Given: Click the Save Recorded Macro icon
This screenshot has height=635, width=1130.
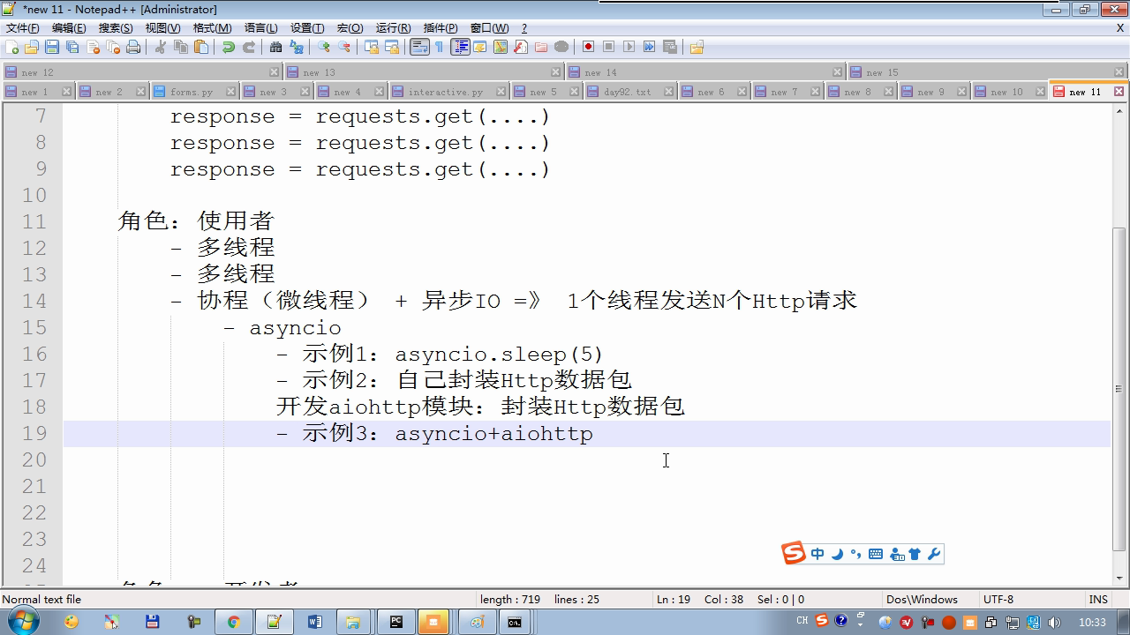Looking at the screenshot, I should pos(669,47).
